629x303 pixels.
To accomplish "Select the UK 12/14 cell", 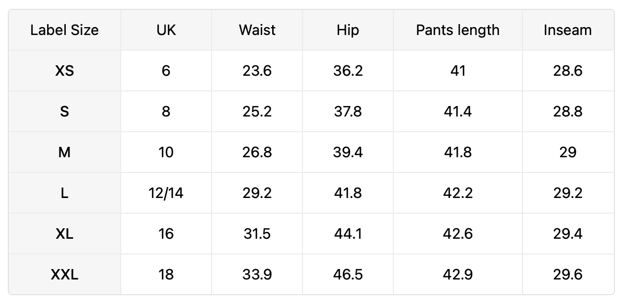I will pos(166,193).
